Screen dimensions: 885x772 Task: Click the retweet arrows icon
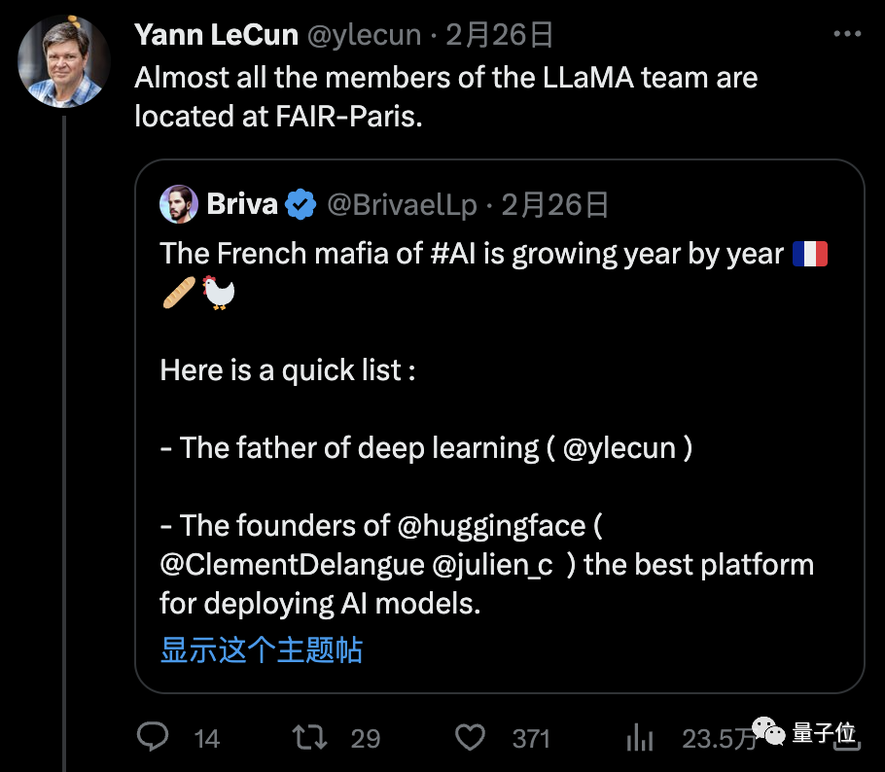(310, 738)
